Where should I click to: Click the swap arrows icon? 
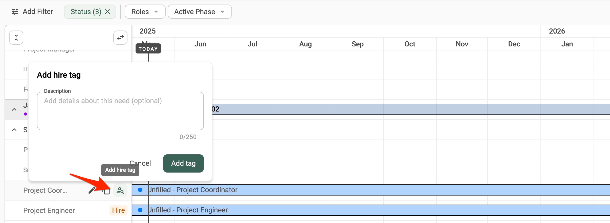click(x=120, y=38)
